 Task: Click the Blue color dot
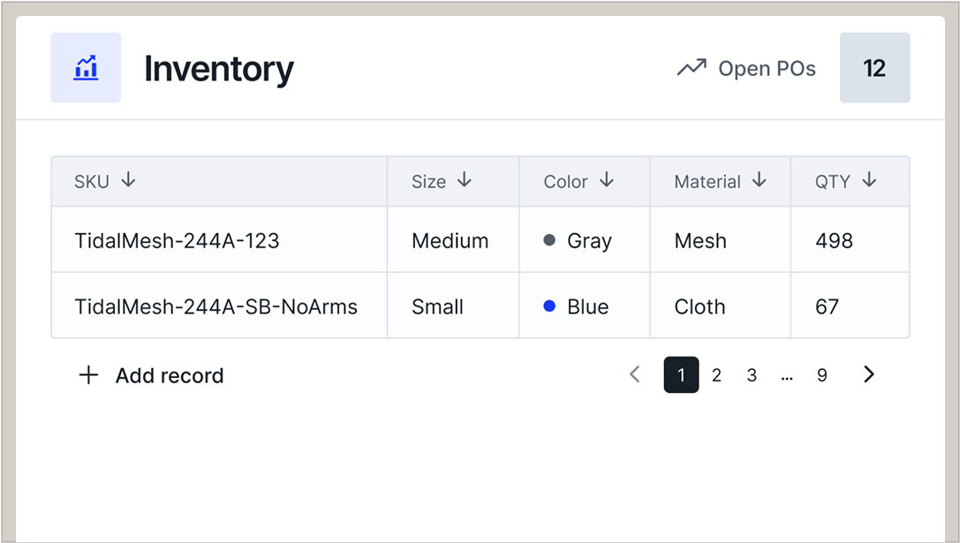pos(549,306)
